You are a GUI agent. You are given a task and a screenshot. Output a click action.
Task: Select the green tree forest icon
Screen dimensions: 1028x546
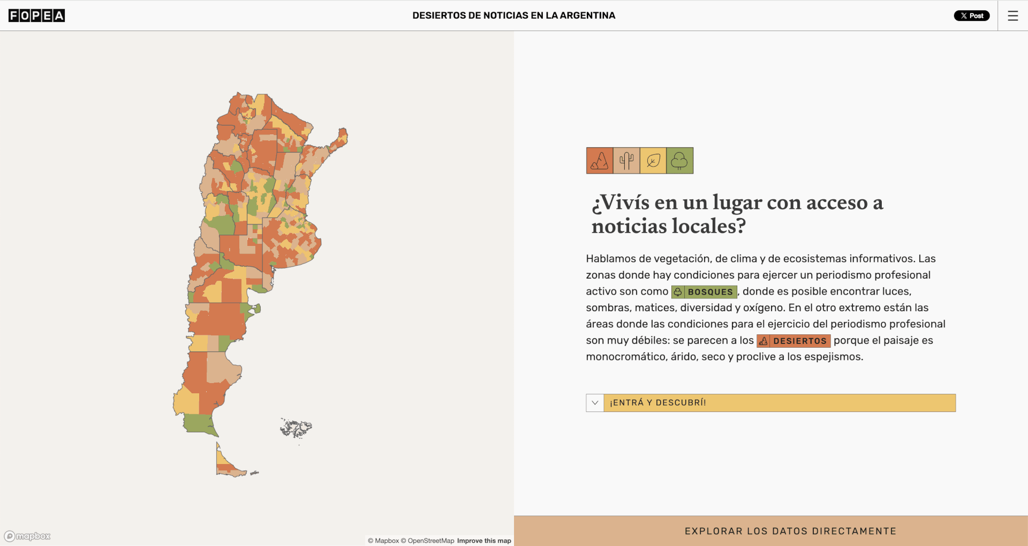(x=680, y=161)
